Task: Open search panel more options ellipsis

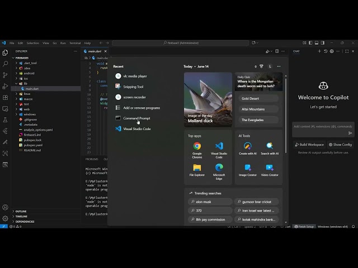Action: pos(279,66)
